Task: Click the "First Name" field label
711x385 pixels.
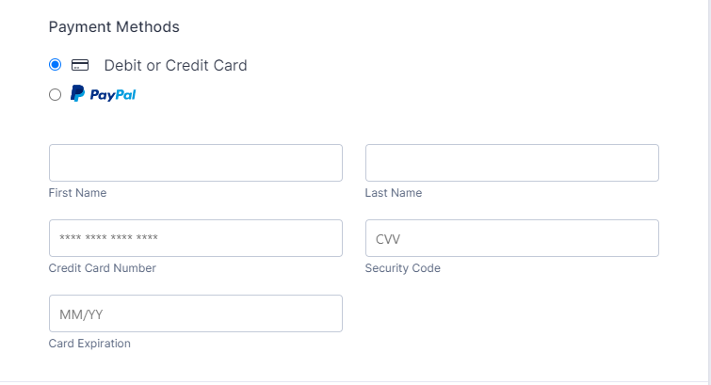Action: click(77, 193)
